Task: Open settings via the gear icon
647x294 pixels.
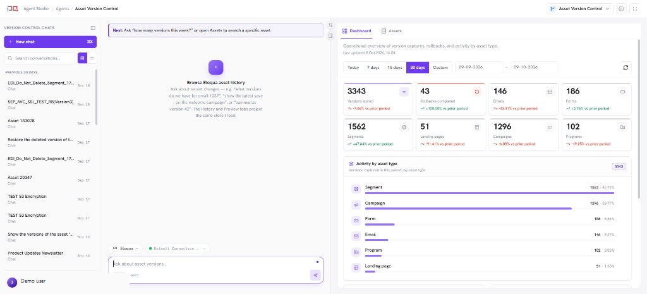Action: (x=622, y=9)
